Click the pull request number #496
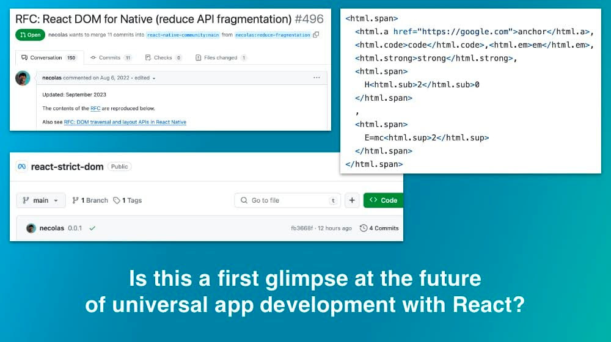This screenshot has width=611, height=342. tap(309, 19)
